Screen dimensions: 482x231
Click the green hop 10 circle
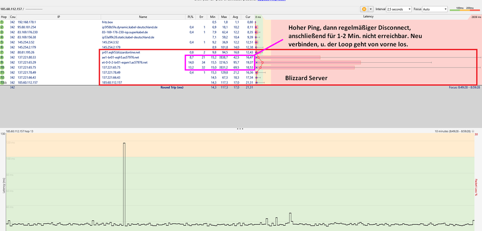(x=2, y=67)
